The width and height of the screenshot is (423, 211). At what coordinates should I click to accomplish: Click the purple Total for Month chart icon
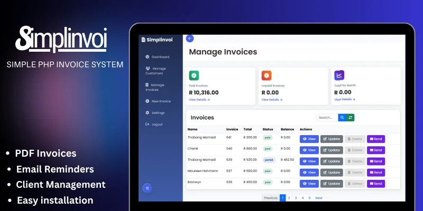pos(339,75)
